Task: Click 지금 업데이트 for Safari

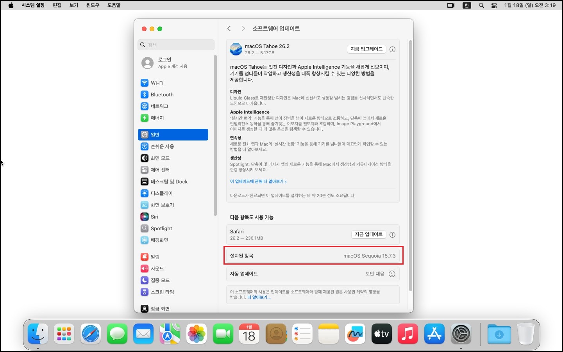Action: click(x=368, y=235)
